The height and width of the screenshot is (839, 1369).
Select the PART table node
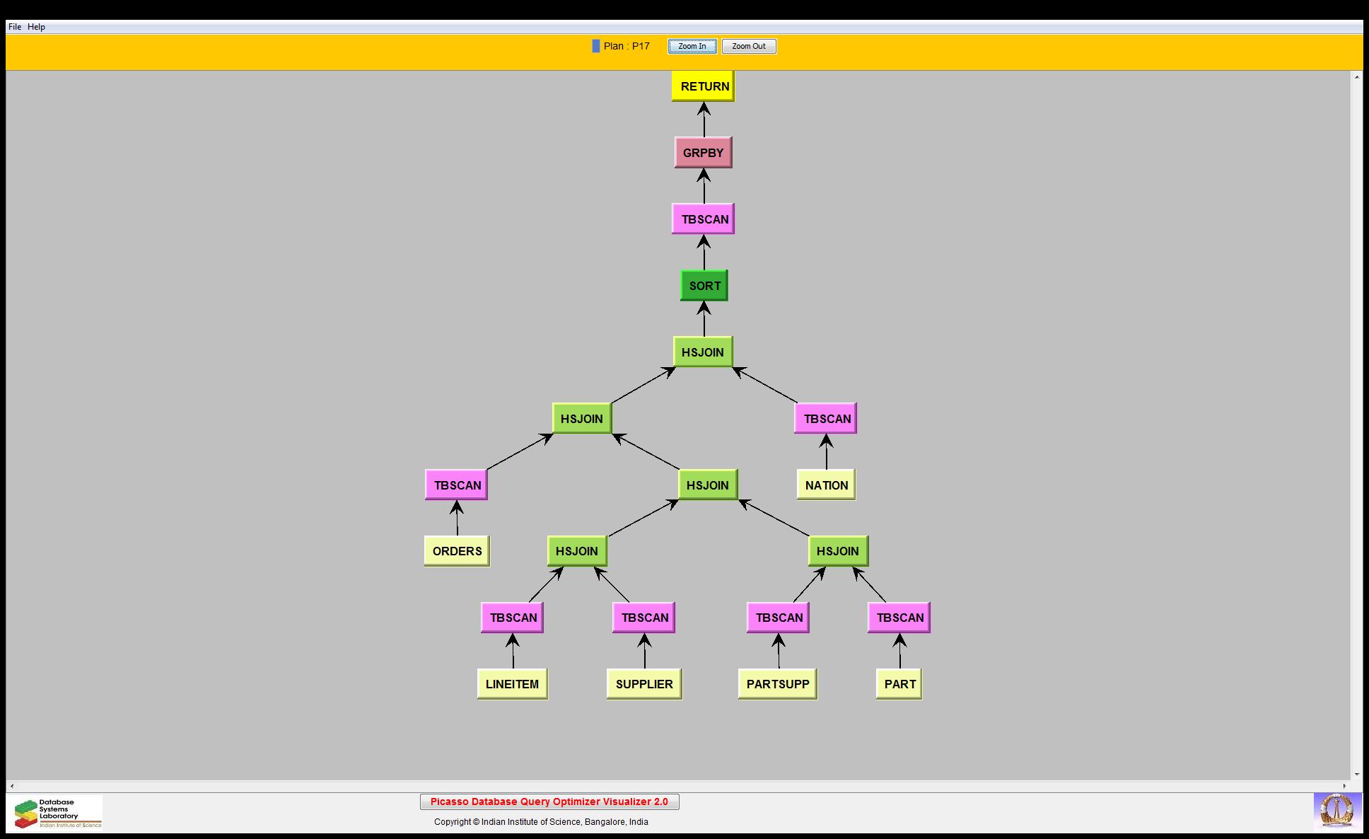[899, 684]
